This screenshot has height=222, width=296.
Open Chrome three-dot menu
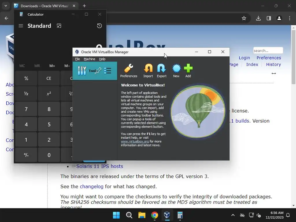[x=290, y=18]
